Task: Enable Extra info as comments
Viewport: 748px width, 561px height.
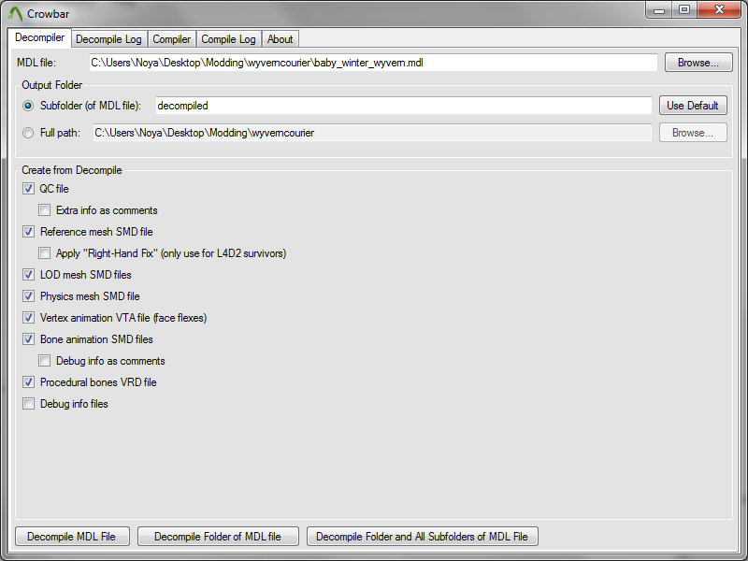Action: point(45,210)
